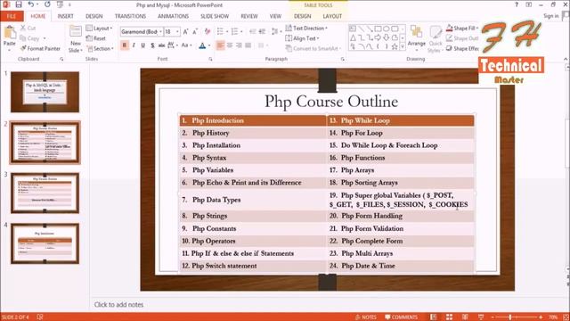Open the Layout dropdown
The image size is (570, 321).
(99, 28)
